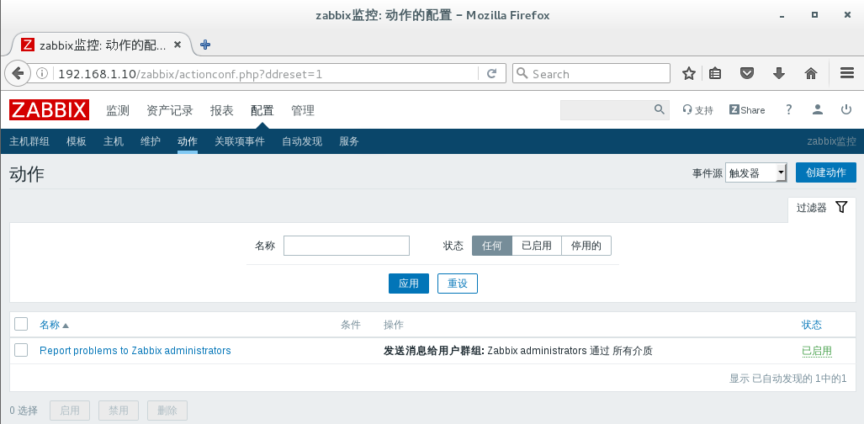Open the 配置 menu

point(262,110)
